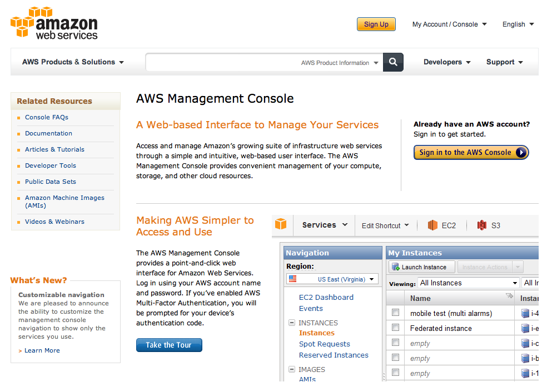This screenshot has width=552, height=387.
Task: Click the magnifying glass search button
Action: pos(393,62)
